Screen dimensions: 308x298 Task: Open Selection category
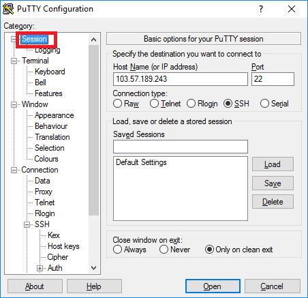point(50,148)
